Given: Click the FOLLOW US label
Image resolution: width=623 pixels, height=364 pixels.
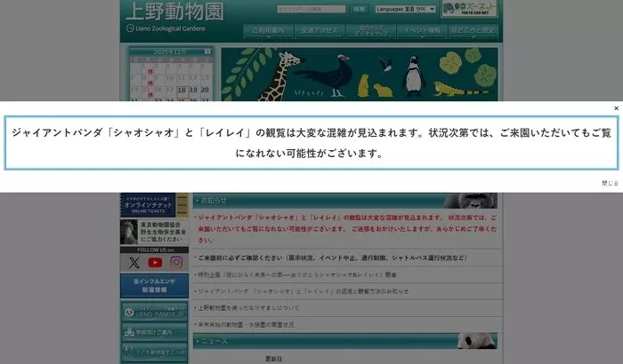Looking at the screenshot, I should click(x=156, y=249).
